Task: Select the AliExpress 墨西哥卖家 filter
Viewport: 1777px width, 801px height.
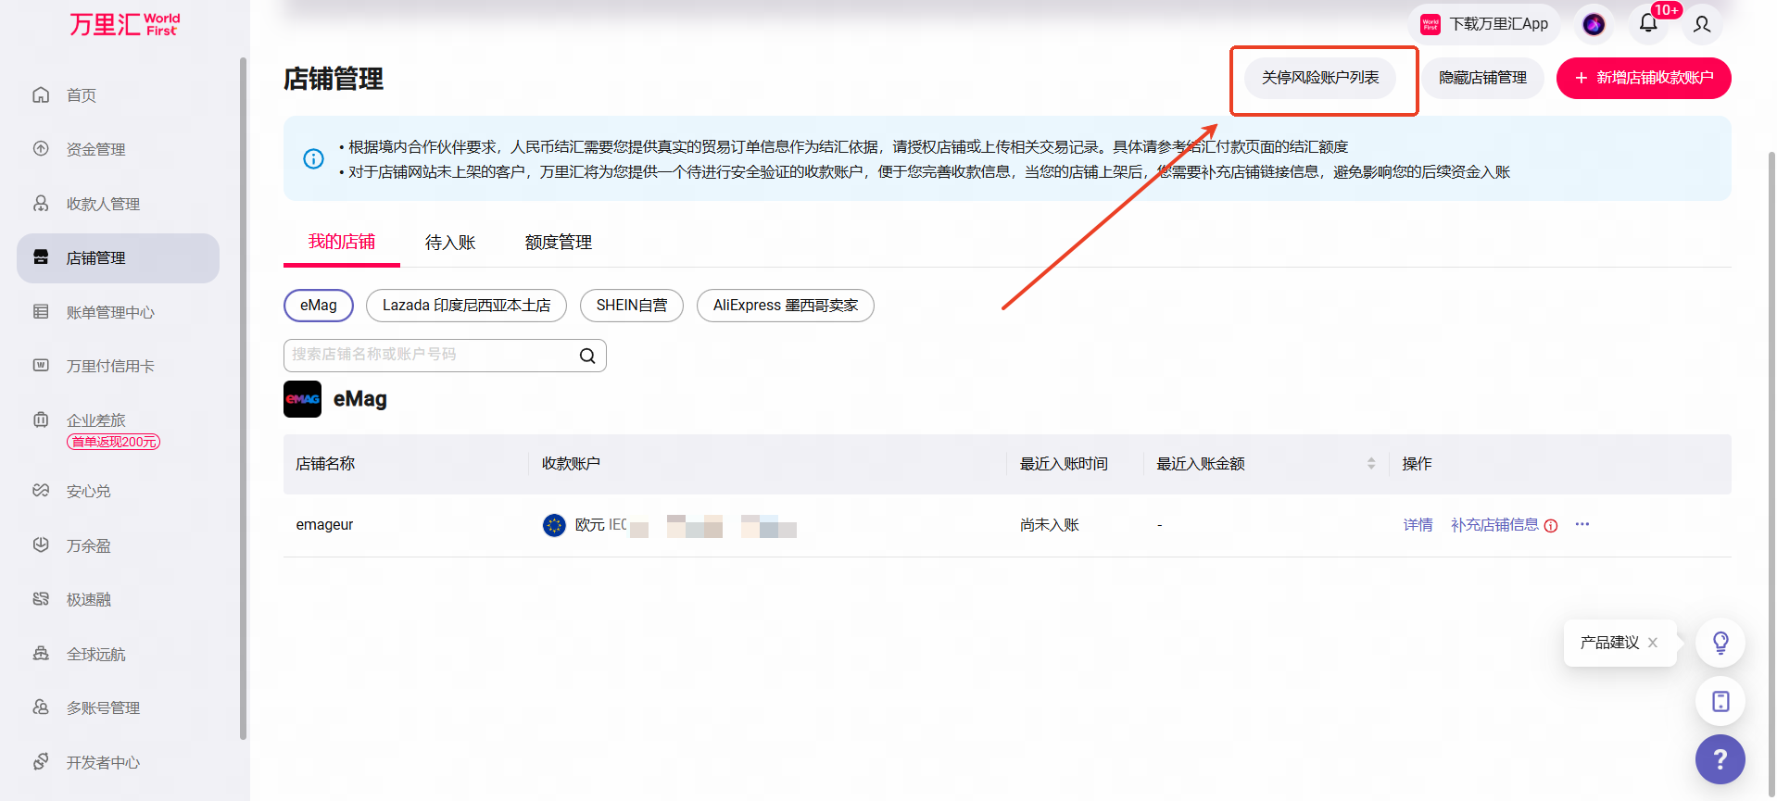Action: tap(786, 306)
